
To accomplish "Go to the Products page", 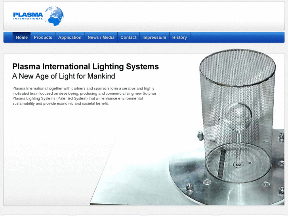I will pyautogui.click(x=43, y=37).
